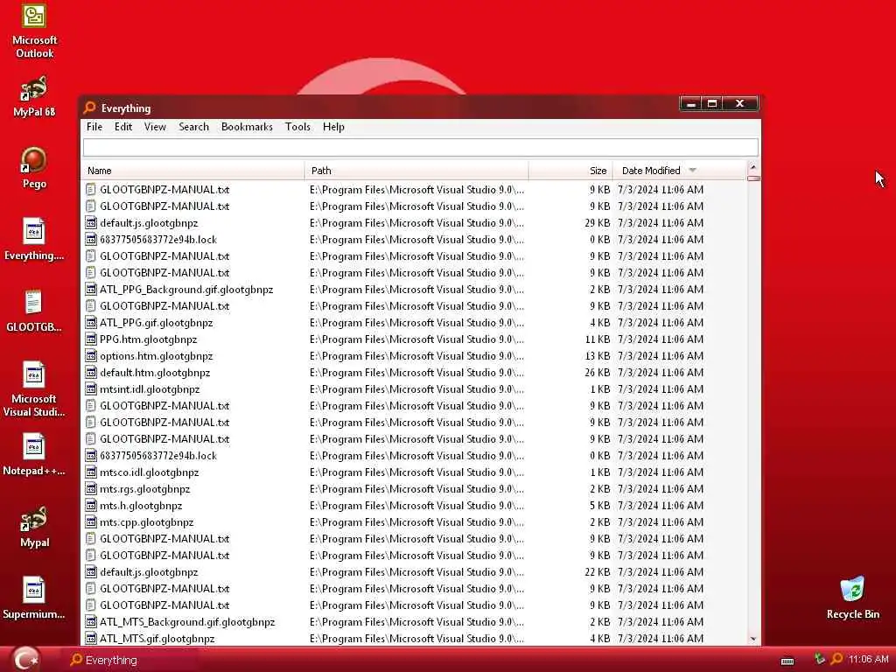Click the 26 KB size cell
896x672 pixels.
point(597,373)
